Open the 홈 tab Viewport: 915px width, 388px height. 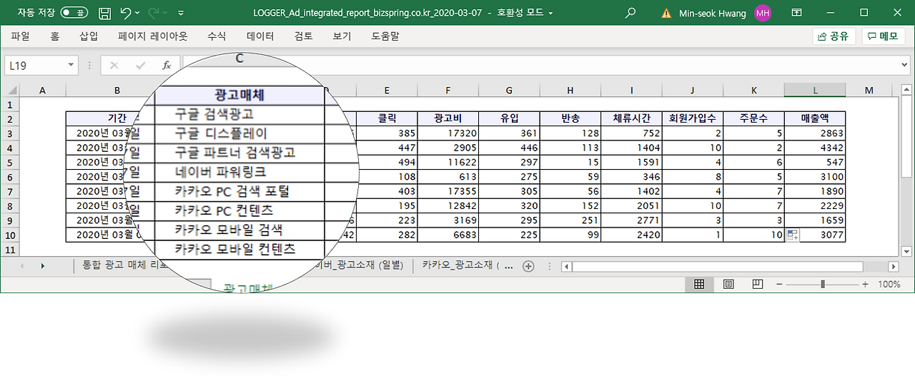[x=55, y=36]
